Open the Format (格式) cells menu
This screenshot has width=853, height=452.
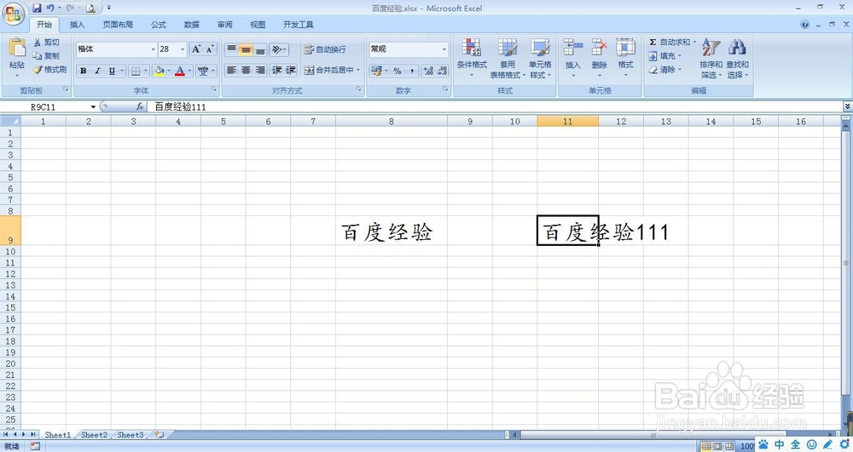pos(625,56)
